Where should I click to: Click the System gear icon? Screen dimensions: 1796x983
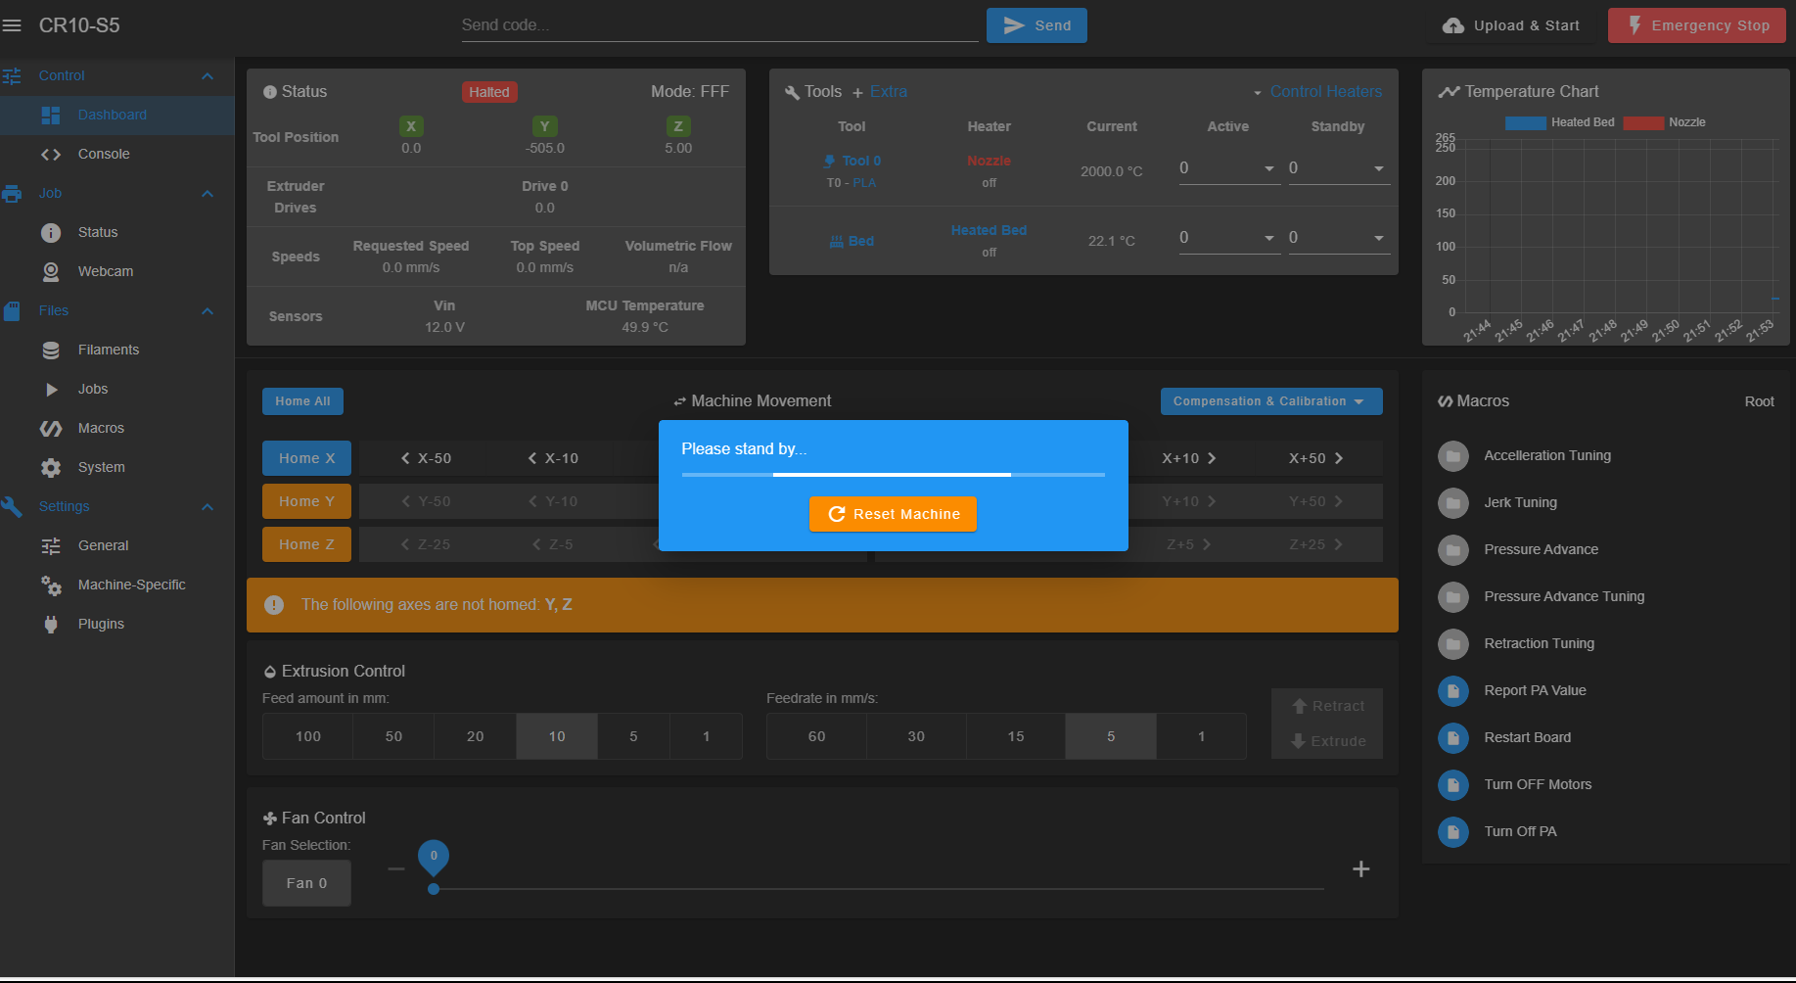click(x=51, y=467)
